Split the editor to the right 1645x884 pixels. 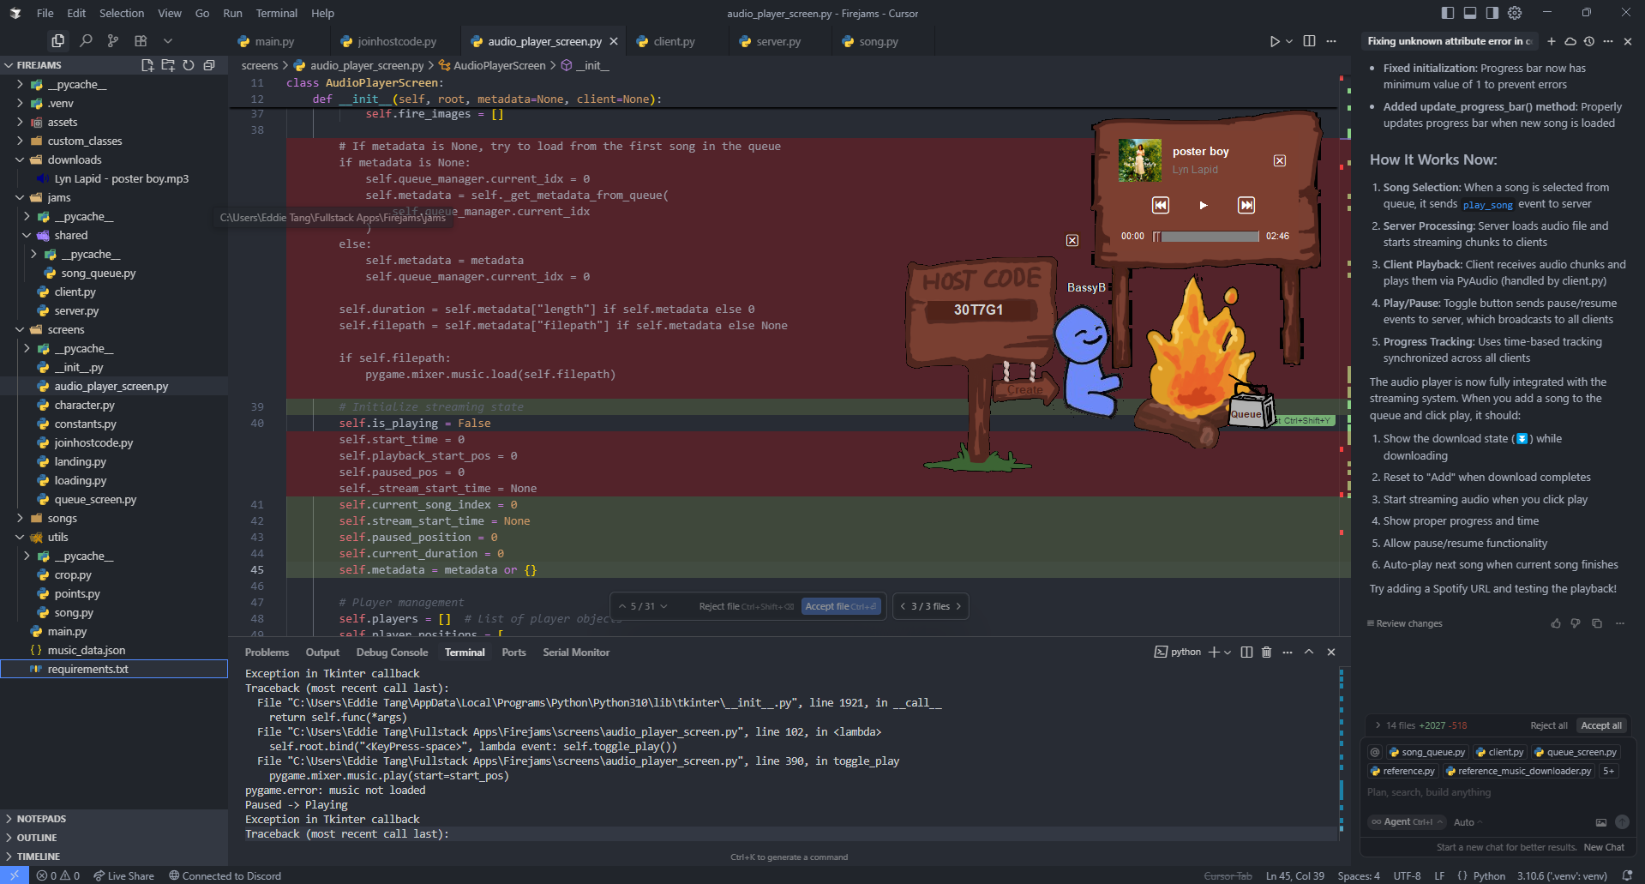[x=1309, y=41]
